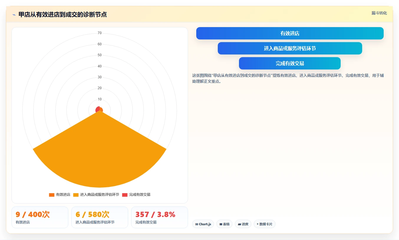
Task: Toggle the 有效进店 legend item
Action: tap(60, 195)
